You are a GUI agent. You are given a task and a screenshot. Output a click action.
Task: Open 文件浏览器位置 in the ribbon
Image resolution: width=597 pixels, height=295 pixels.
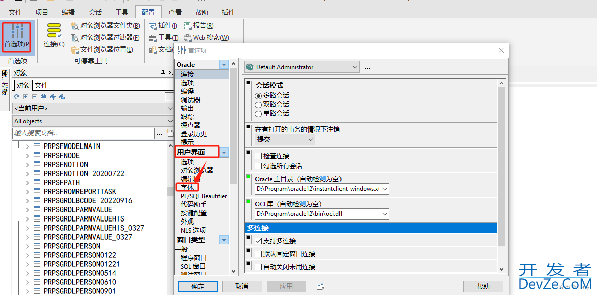pyautogui.click(x=102, y=49)
